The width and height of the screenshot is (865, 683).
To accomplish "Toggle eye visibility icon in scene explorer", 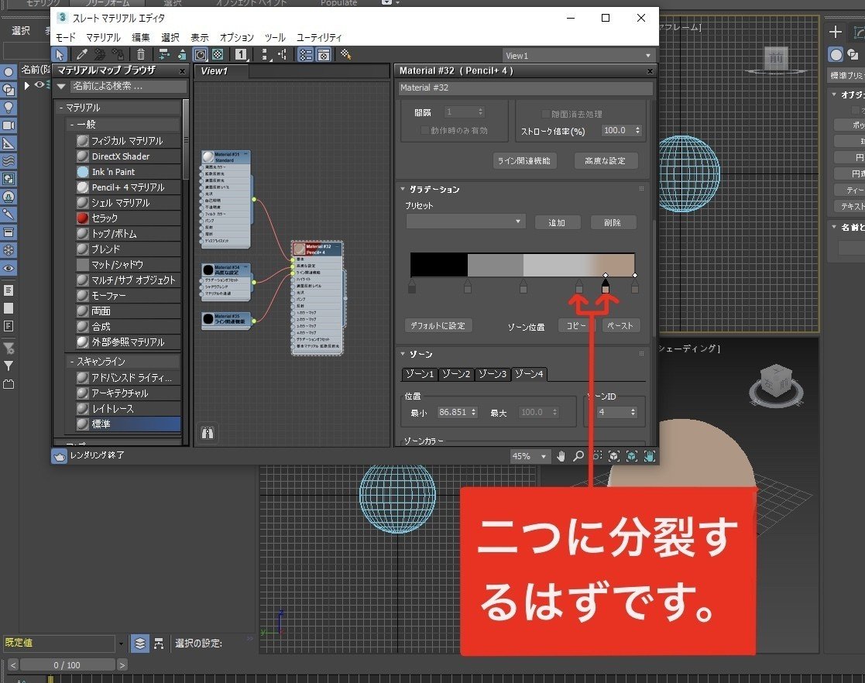I will [x=39, y=85].
